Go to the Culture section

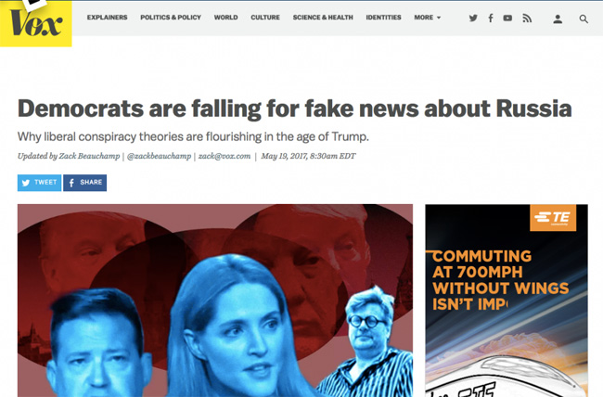pos(265,18)
